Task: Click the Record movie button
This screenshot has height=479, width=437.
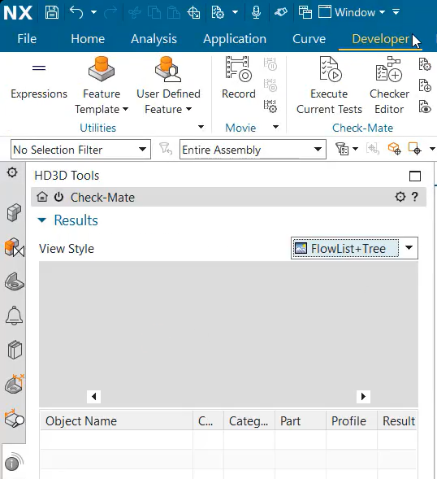Action: [239, 78]
